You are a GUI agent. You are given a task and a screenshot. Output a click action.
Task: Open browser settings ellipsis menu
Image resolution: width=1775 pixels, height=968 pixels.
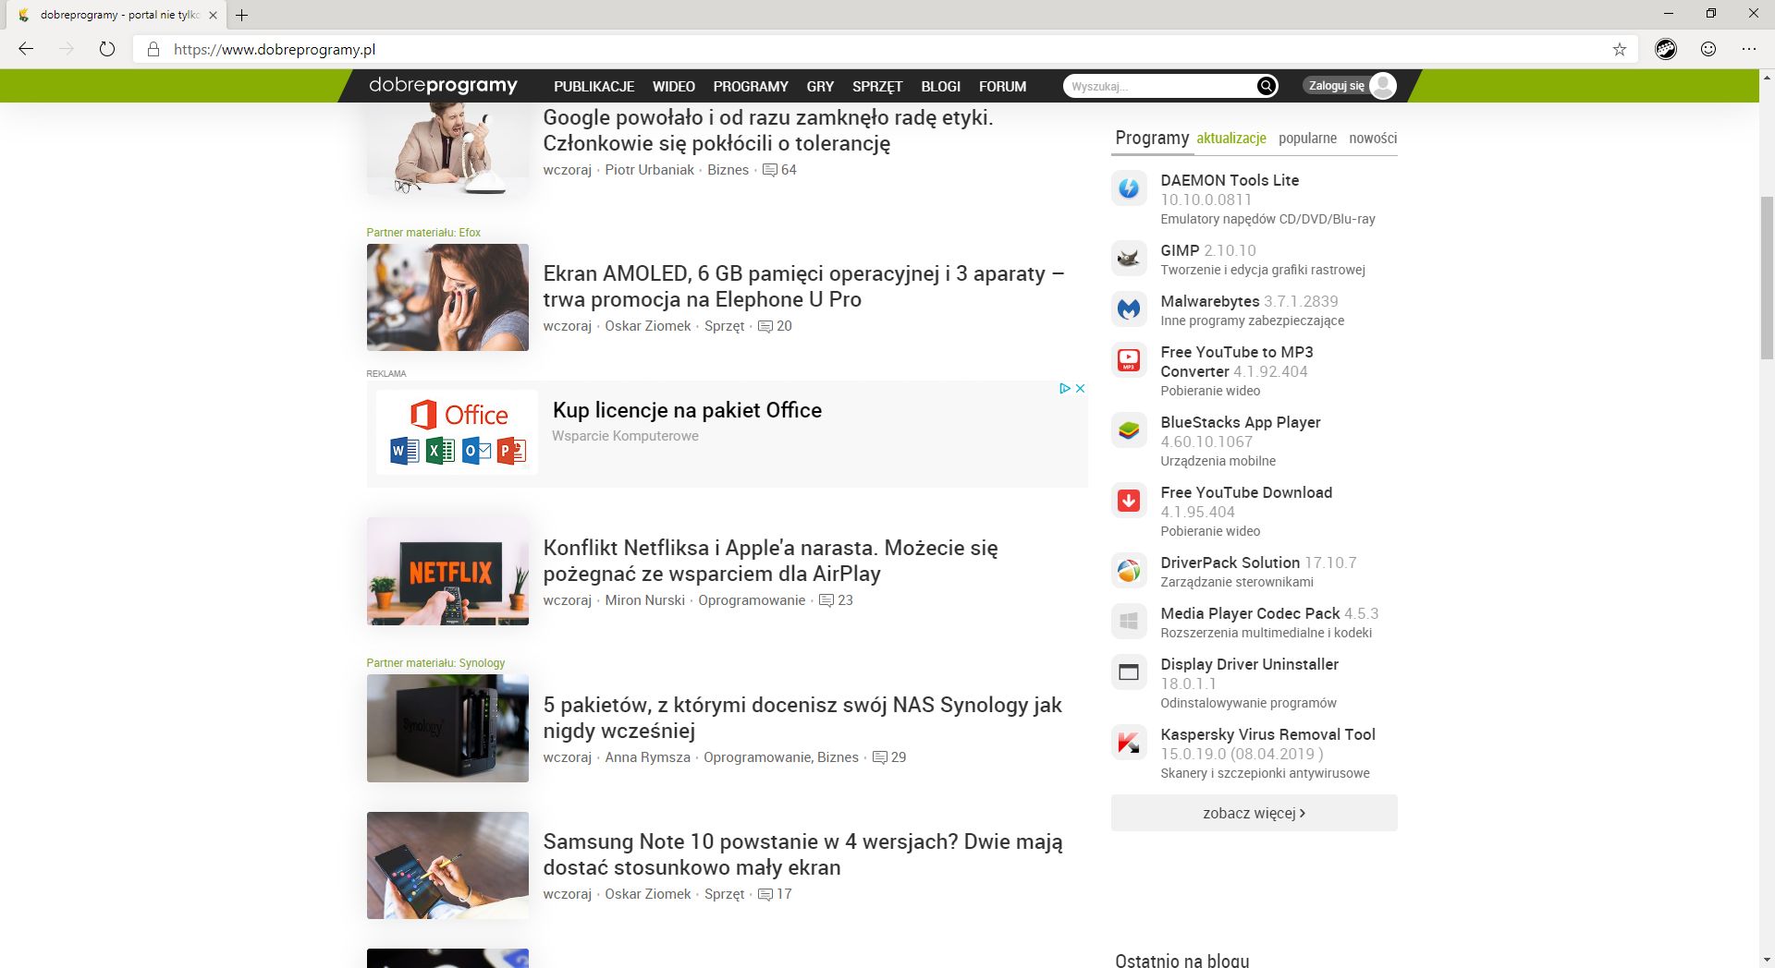1748,49
